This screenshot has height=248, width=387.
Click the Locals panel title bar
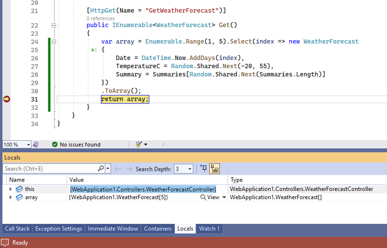point(195,158)
